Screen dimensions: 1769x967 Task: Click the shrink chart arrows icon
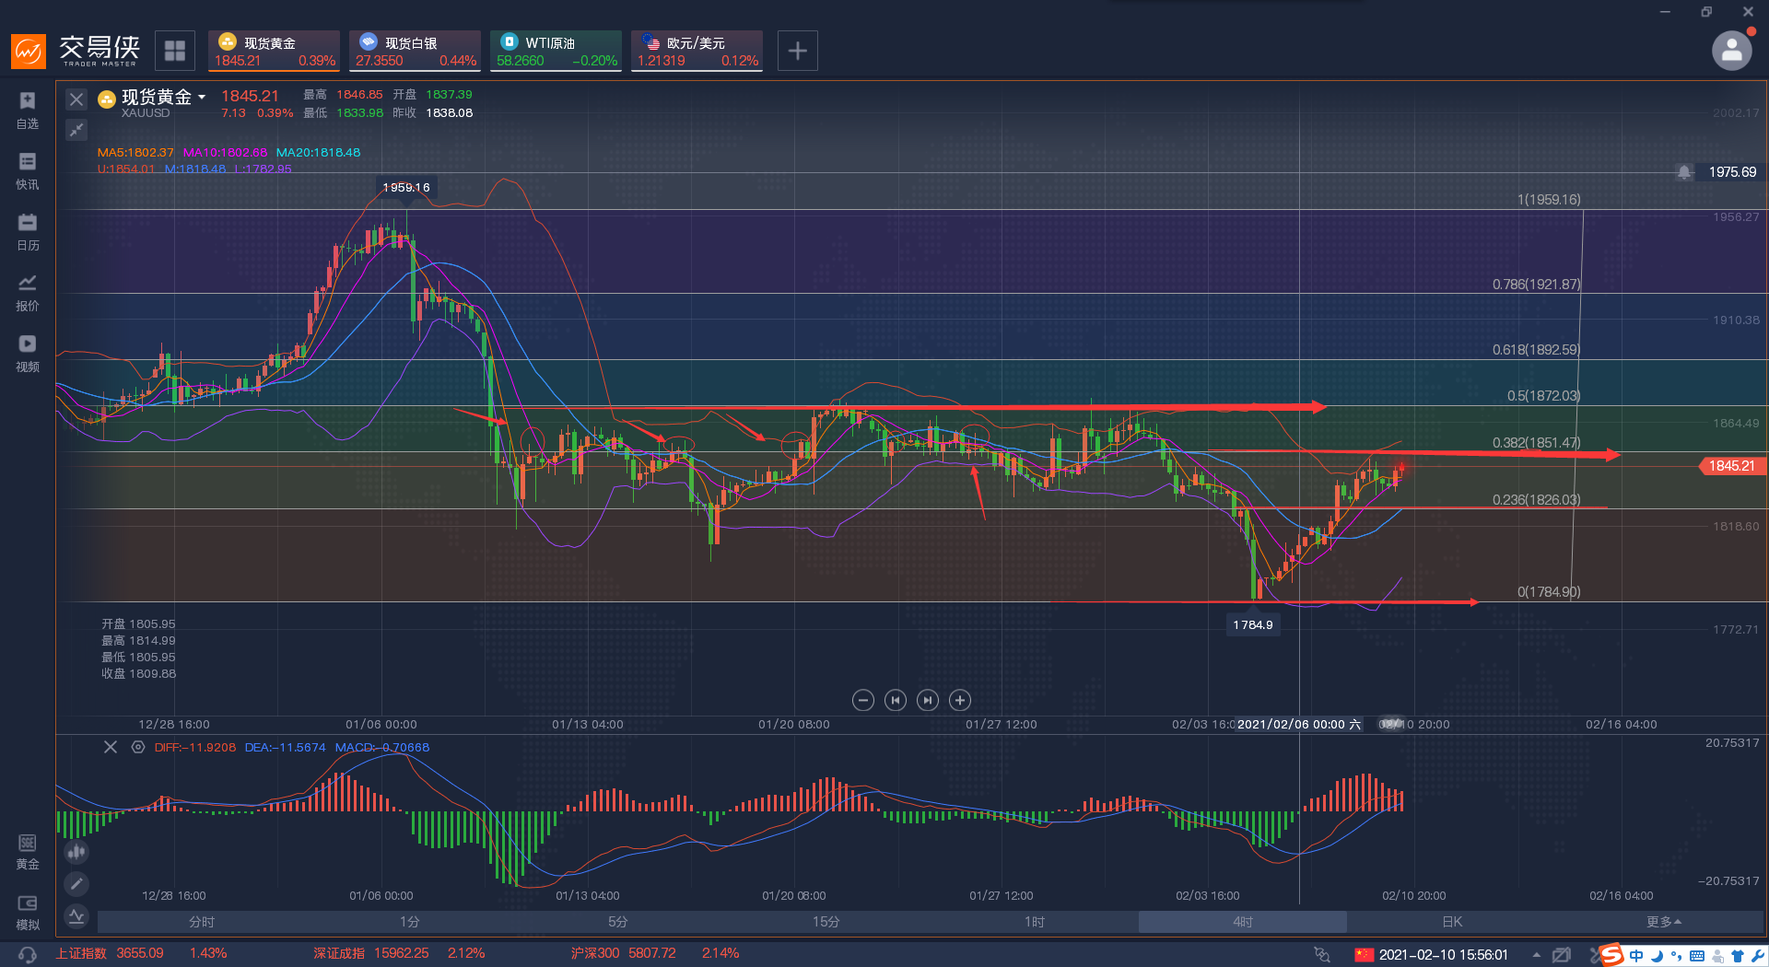click(x=76, y=130)
